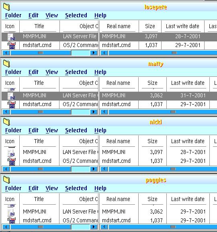Open the Help menu in poggles window

(100, 188)
